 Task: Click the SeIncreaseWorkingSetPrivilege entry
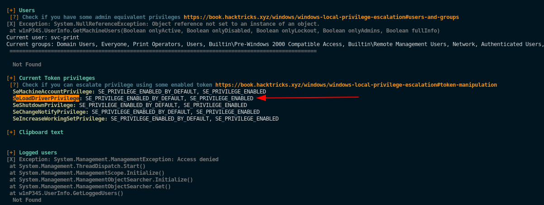60,119
